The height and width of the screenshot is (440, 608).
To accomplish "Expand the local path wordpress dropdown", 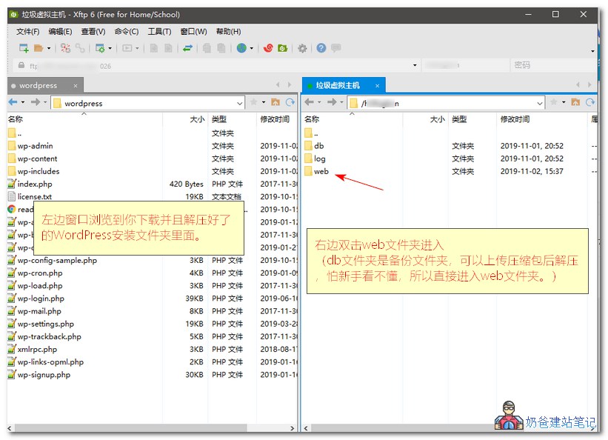I will [x=241, y=104].
